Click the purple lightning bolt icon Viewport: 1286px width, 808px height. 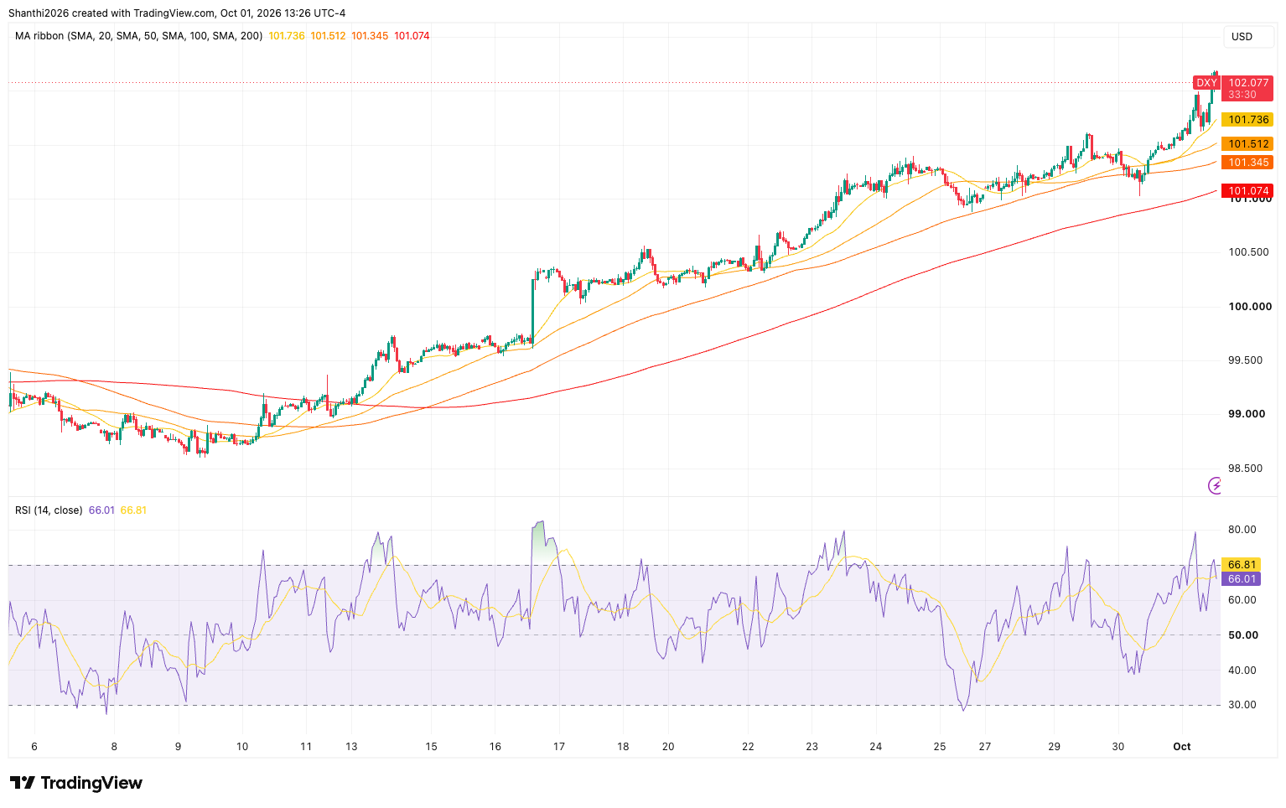pos(1214,484)
